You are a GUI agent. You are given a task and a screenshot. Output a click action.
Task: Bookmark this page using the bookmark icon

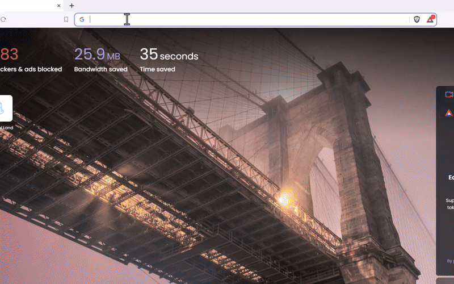click(x=66, y=19)
